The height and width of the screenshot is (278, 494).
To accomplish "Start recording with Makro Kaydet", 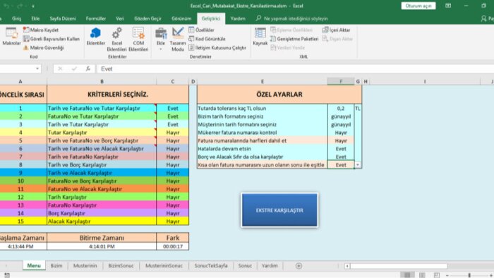I will click(41, 30).
